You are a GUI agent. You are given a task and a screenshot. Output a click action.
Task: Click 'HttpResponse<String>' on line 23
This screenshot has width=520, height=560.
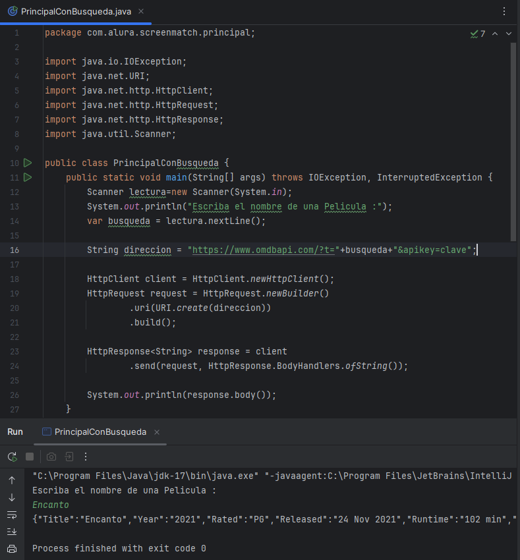(139, 351)
